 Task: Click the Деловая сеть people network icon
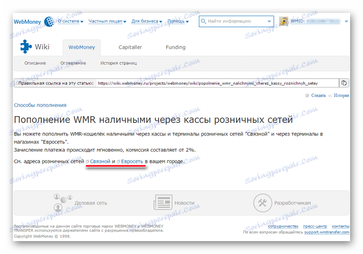pyautogui.click(x=63, y=203)
